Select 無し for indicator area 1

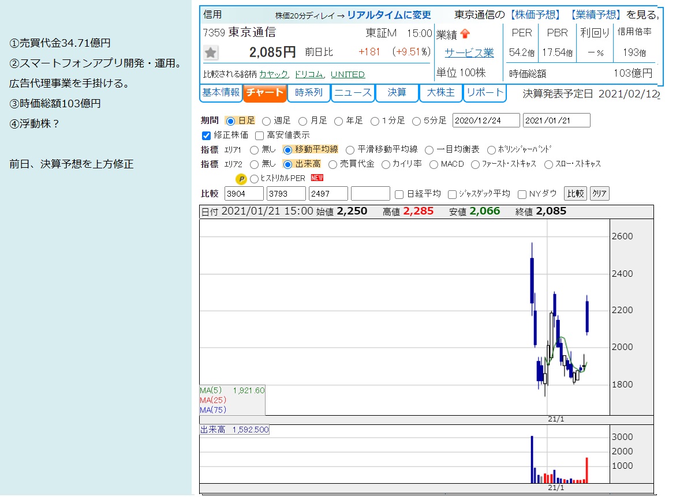(x=254, y=150)
